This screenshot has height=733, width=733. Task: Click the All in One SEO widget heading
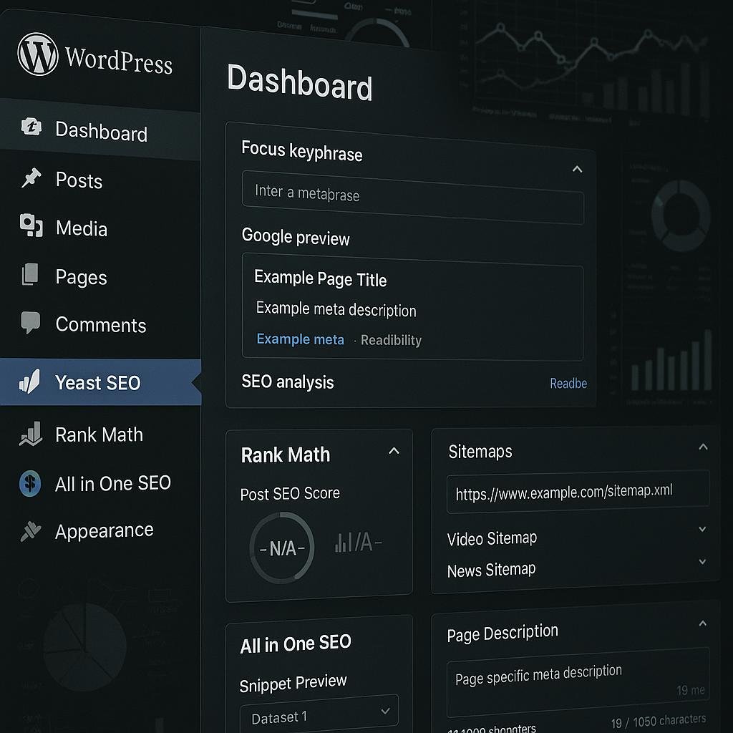tap(296, 644)
